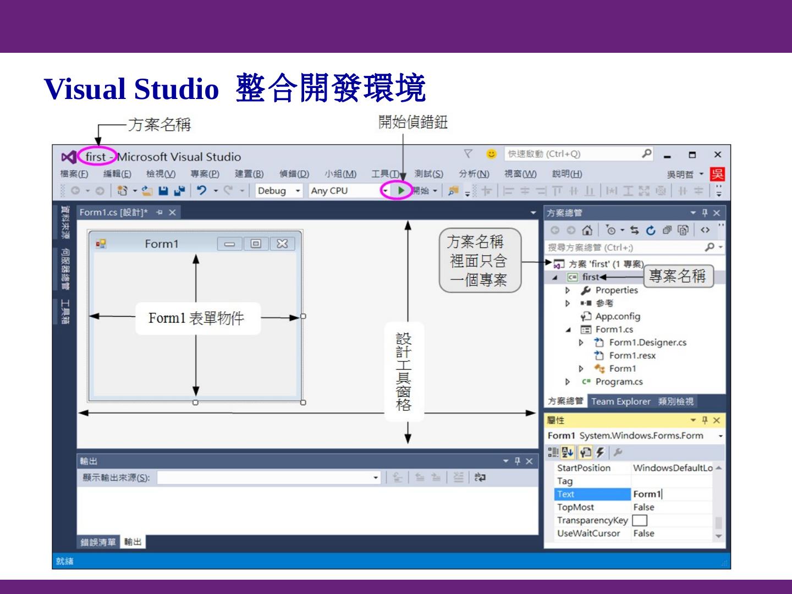Toggle categorized view in Properties panel
The image size is (792, 594).
tap(553, 452)
